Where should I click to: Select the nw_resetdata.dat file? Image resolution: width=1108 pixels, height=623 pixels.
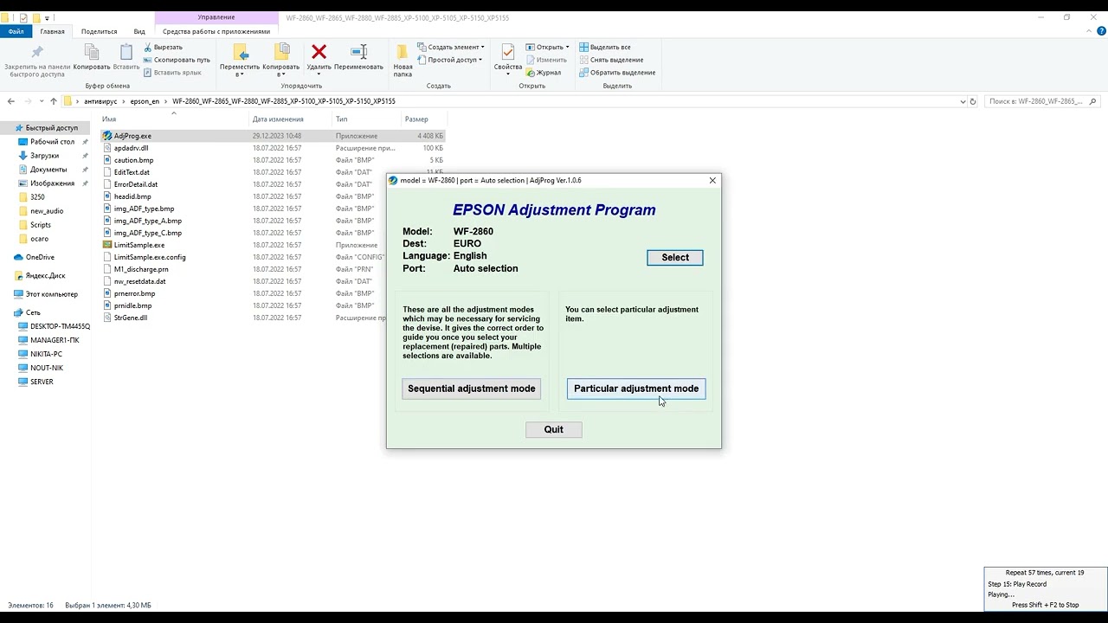139,281
